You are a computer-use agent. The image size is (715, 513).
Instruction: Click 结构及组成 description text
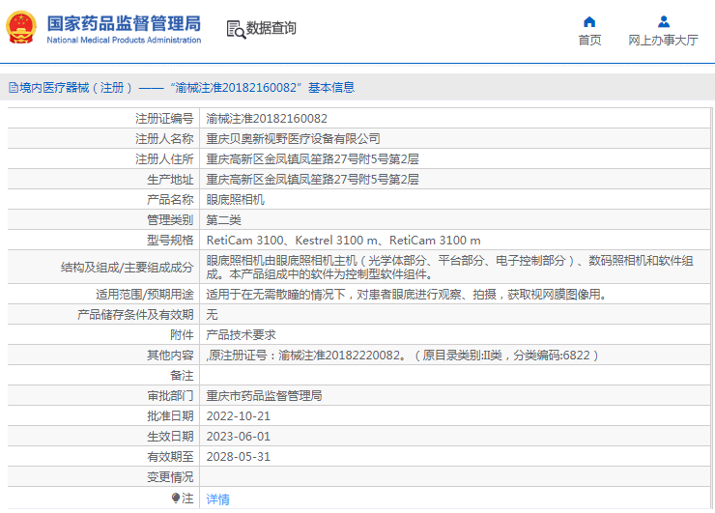point(449,268)
